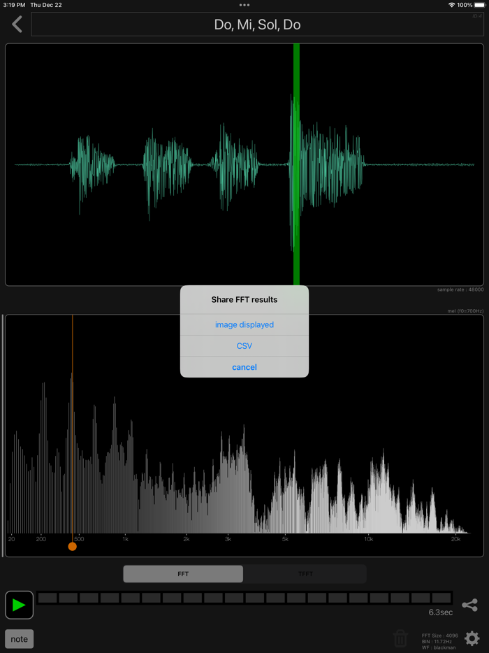Switch to the TFFT tab
This screenshot has height=653, width=489.
point(305,574)
